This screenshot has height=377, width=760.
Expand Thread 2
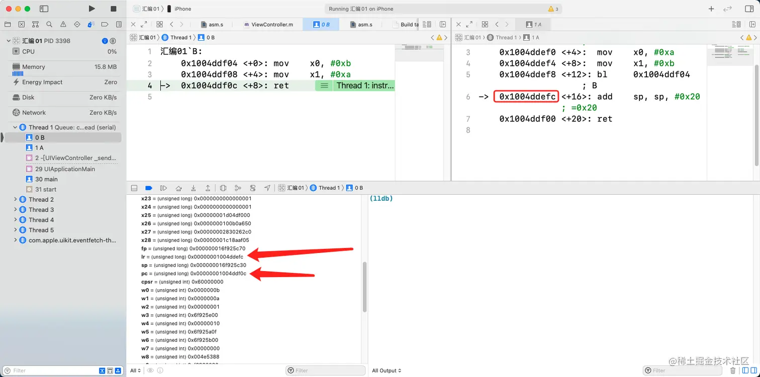click(x=15, y=199)
